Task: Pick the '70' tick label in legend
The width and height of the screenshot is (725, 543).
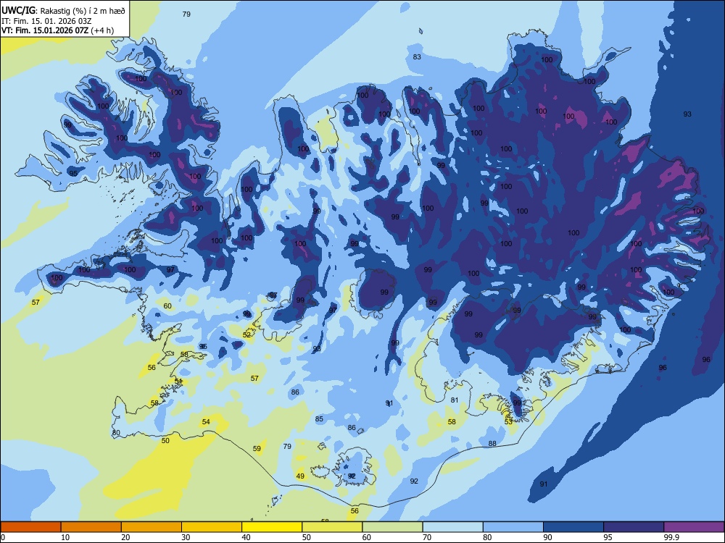Action: (427, 537)
